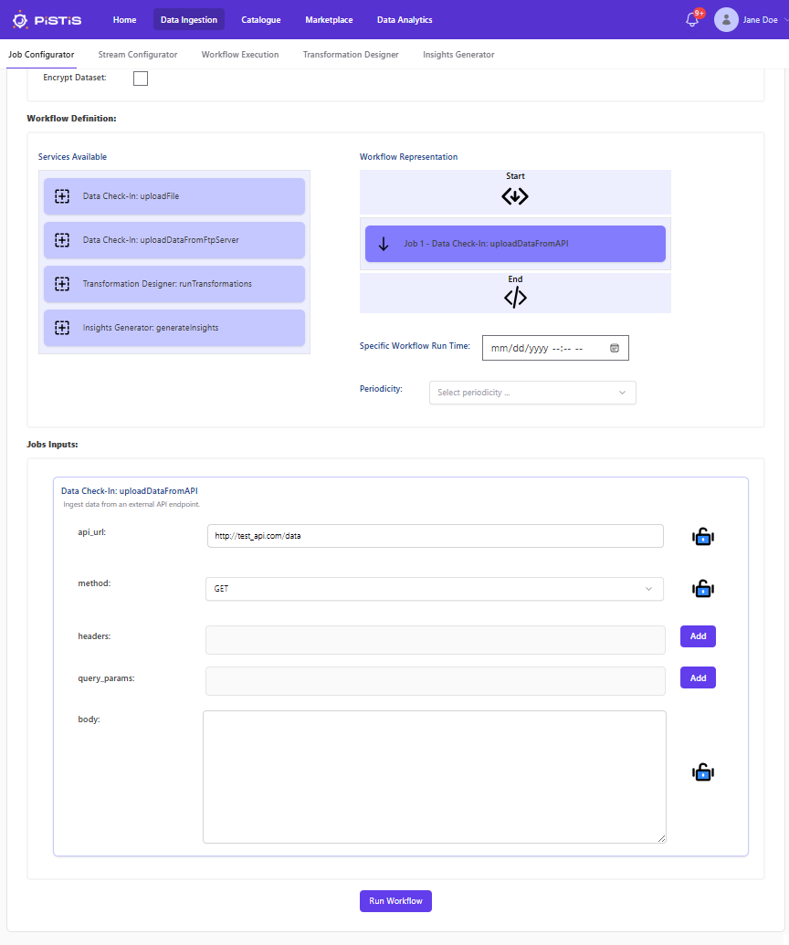Expand the user menu chevron
789x945 pixels.
coord(785,20)
